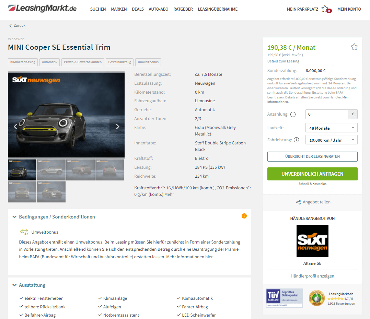Save offer with the favorite star icon
The width and height of the screenshot is (370, 319).
(354, 47)
